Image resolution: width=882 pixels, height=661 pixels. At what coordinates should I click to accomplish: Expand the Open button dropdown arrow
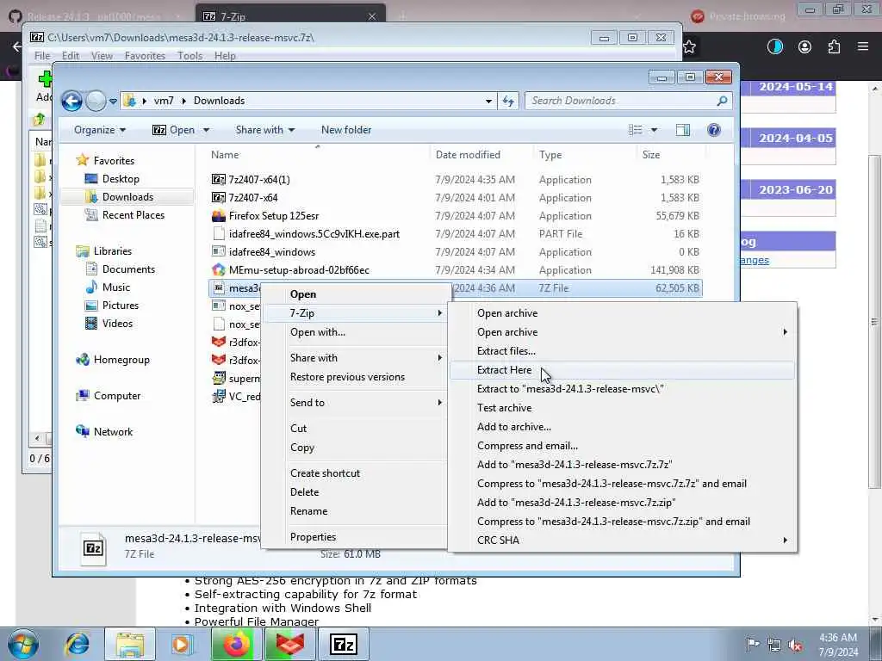tap(206, 131)
